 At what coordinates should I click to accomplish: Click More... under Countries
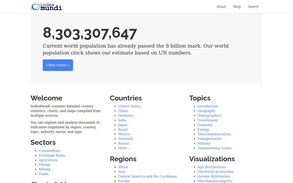coord(124,148)
